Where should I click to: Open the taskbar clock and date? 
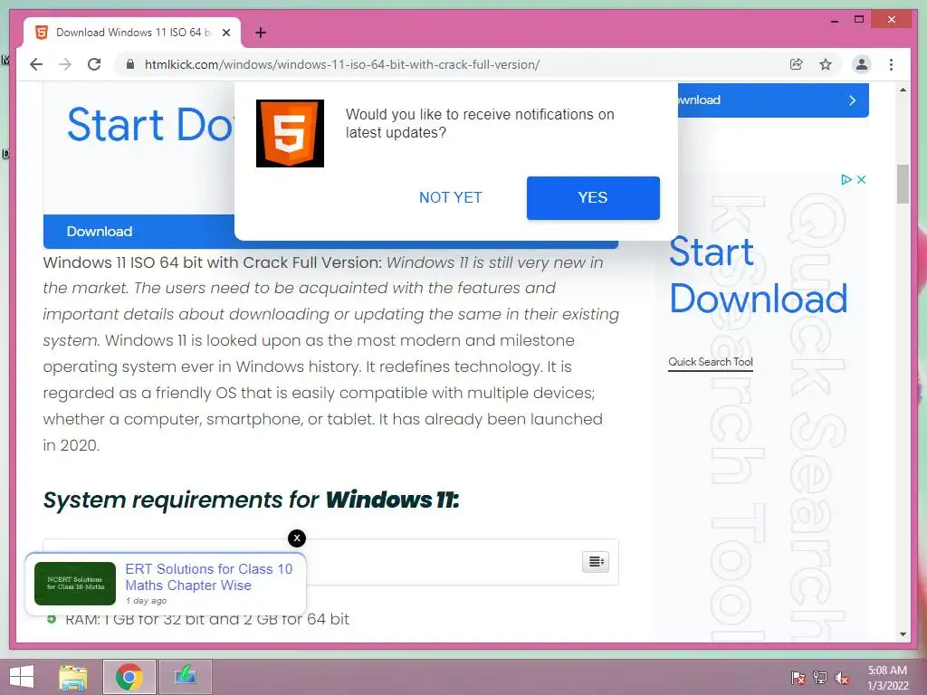point(887,678)
